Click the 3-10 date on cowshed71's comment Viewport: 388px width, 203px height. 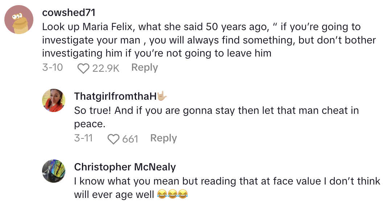tap(52, 68)
